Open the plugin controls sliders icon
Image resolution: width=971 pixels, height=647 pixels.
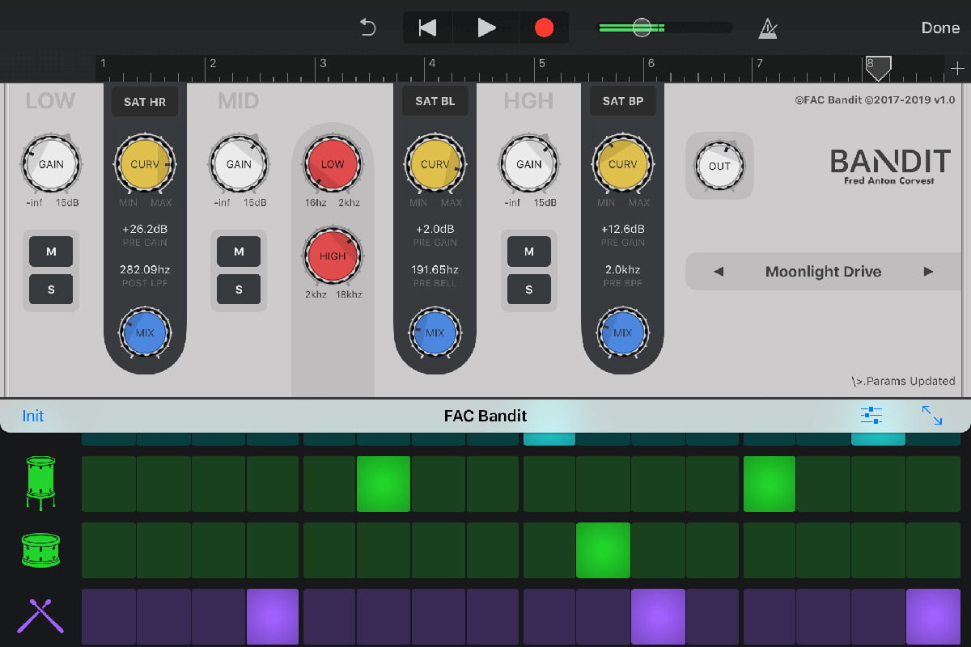(871, 416)
